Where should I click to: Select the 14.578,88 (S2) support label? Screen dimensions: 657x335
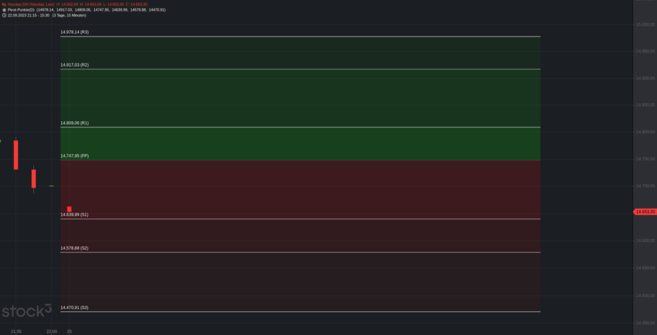(x=74, y=249)
